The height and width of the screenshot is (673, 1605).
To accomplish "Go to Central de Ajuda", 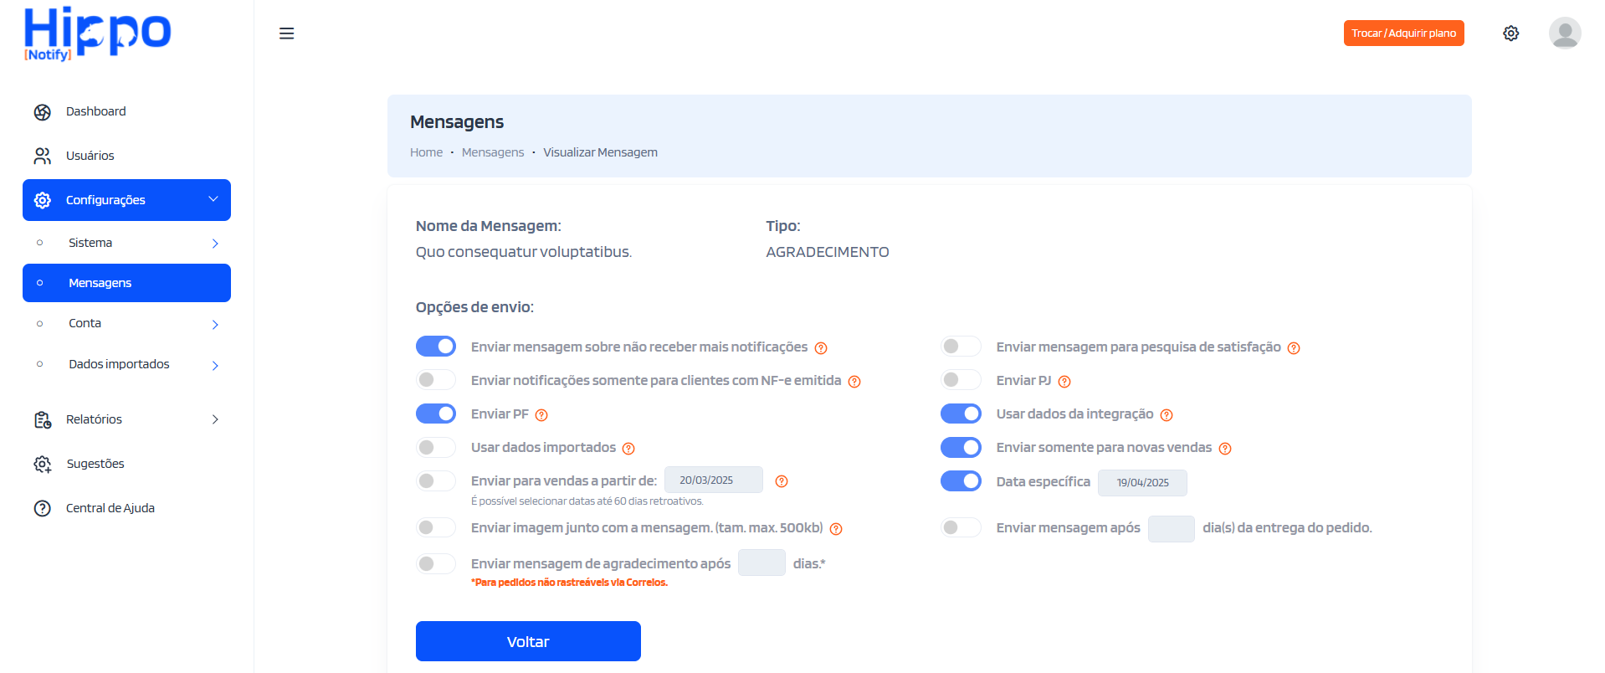I will [110, 508].
